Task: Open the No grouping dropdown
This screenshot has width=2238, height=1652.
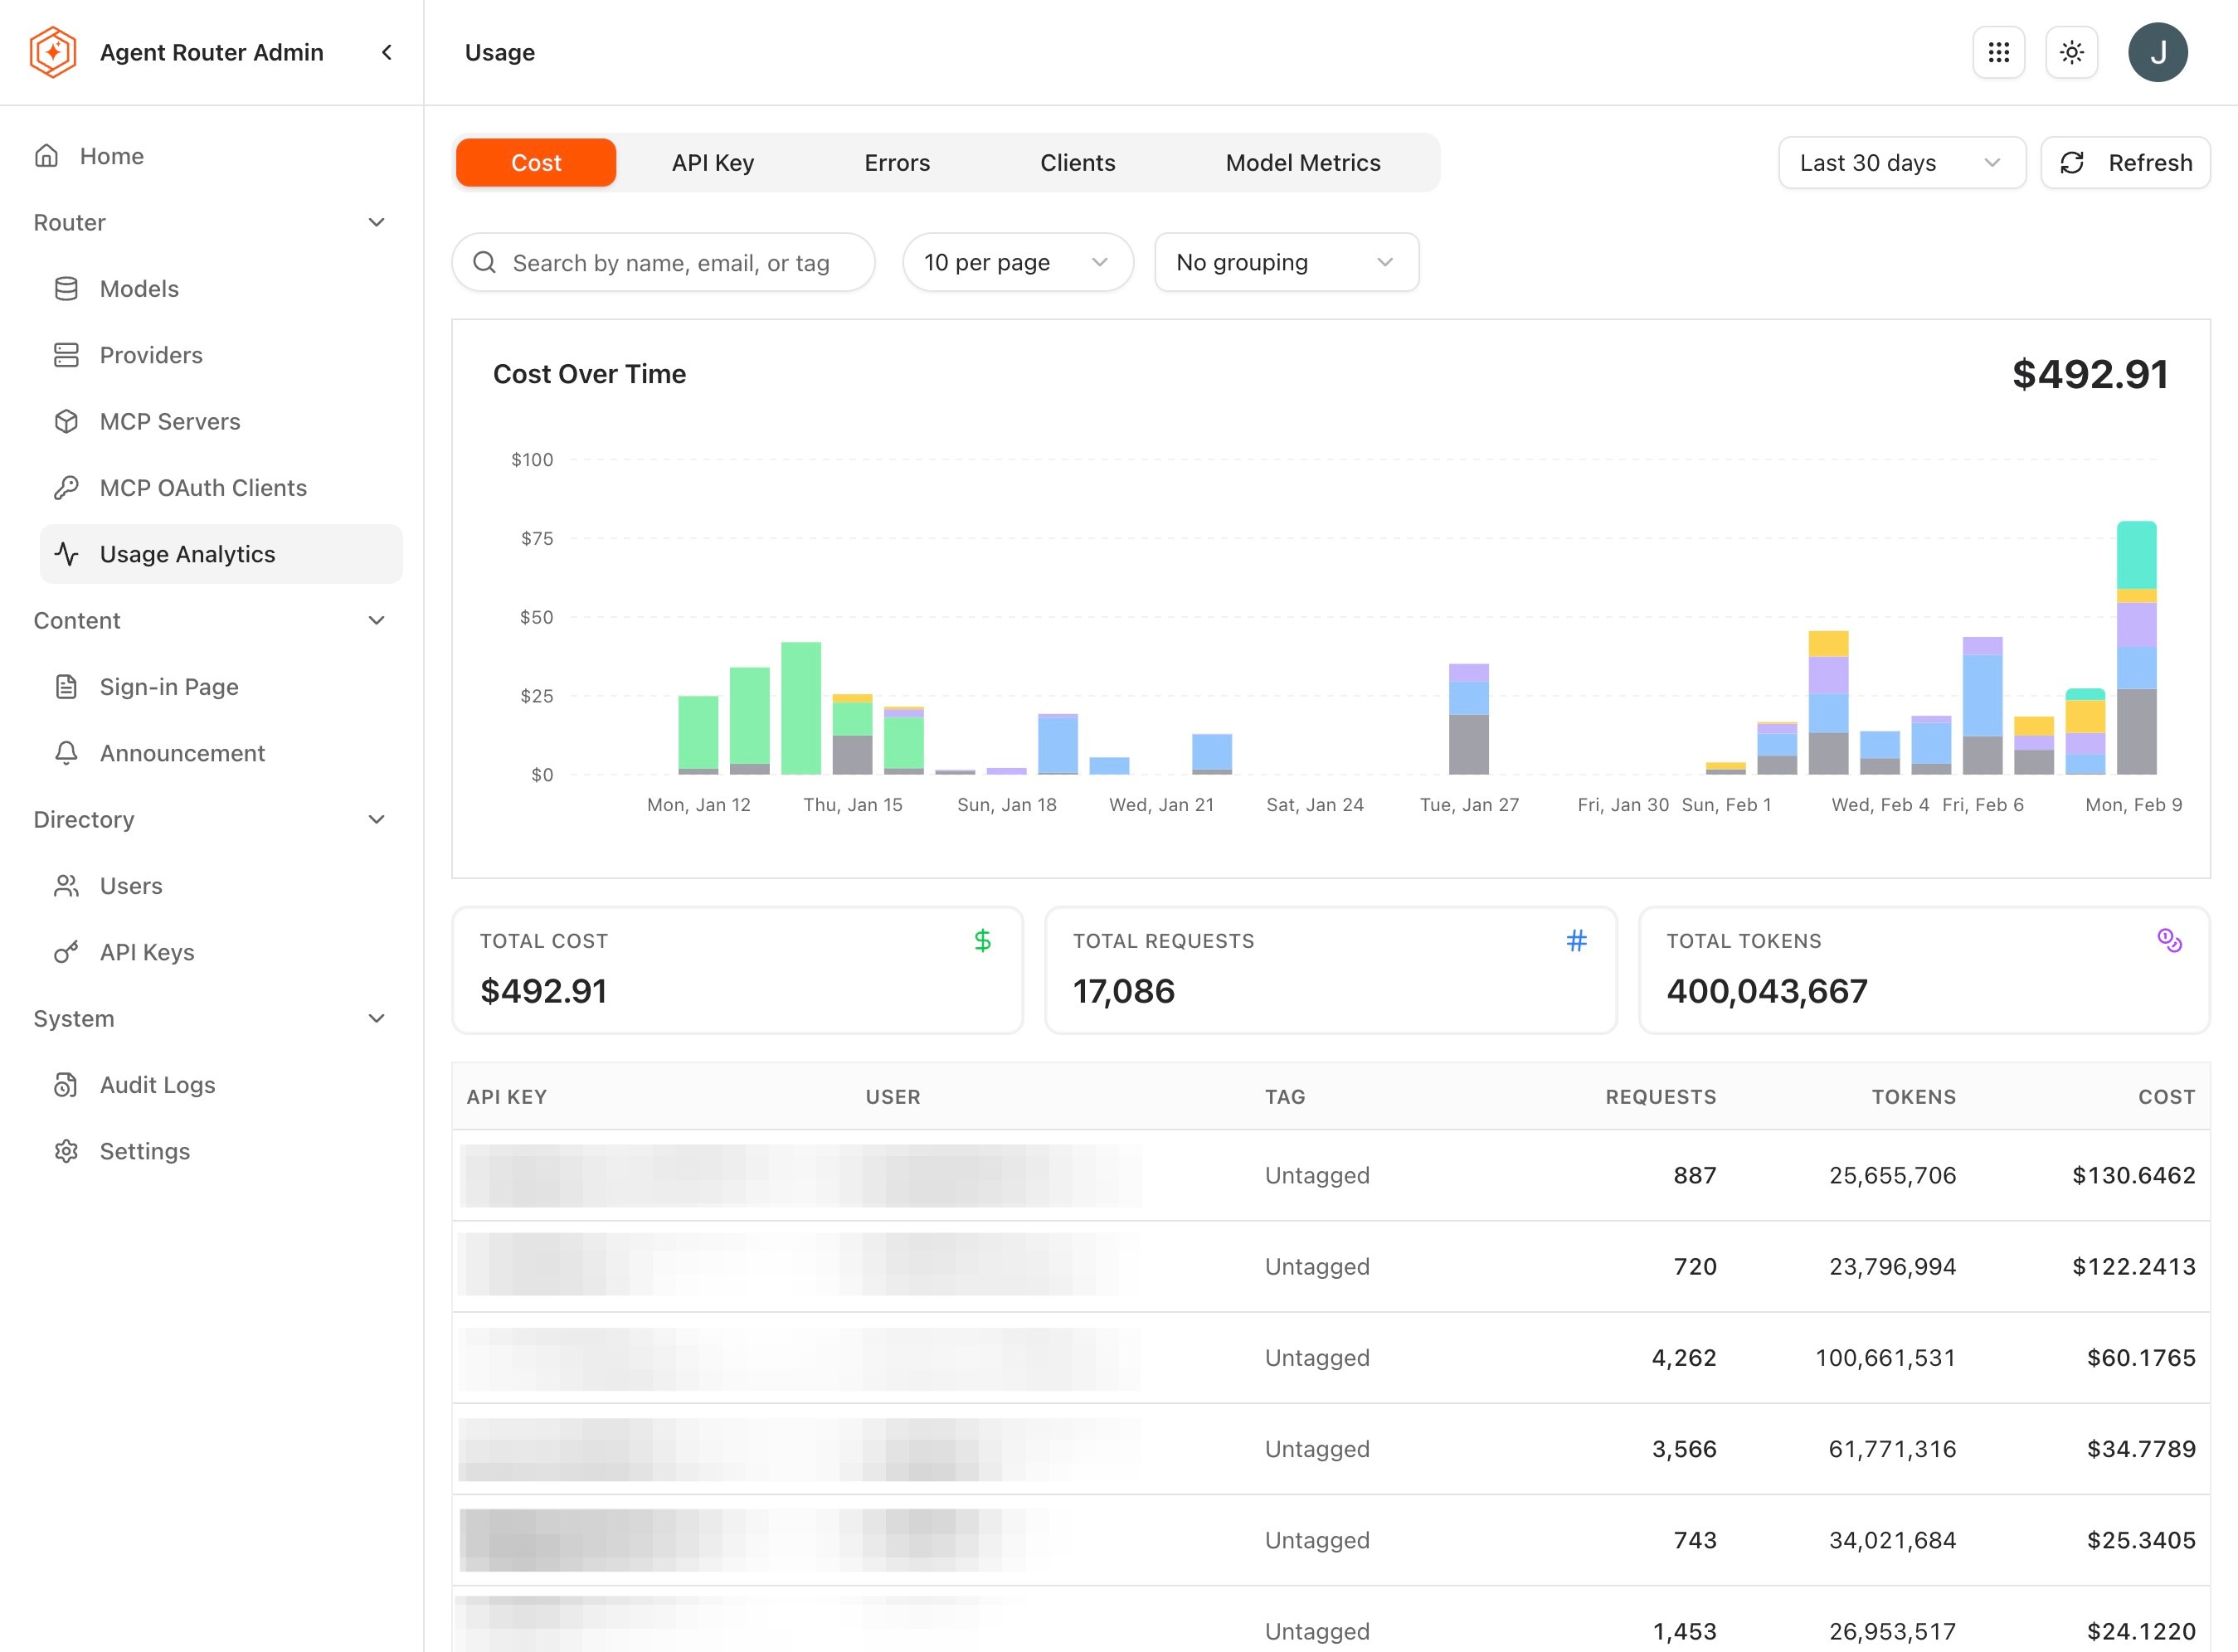Action: (1287, 262)
